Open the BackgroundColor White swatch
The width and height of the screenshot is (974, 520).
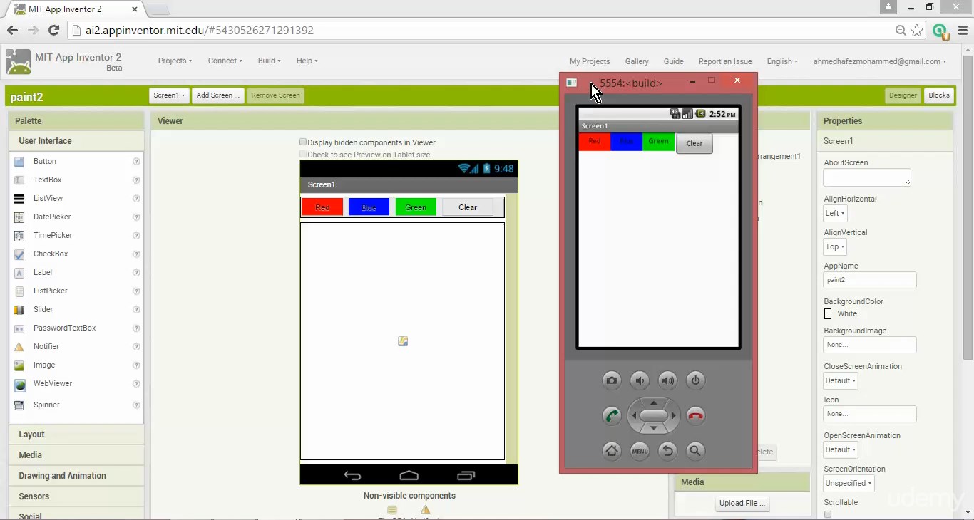pyautogui.click(x=828, y=313)
